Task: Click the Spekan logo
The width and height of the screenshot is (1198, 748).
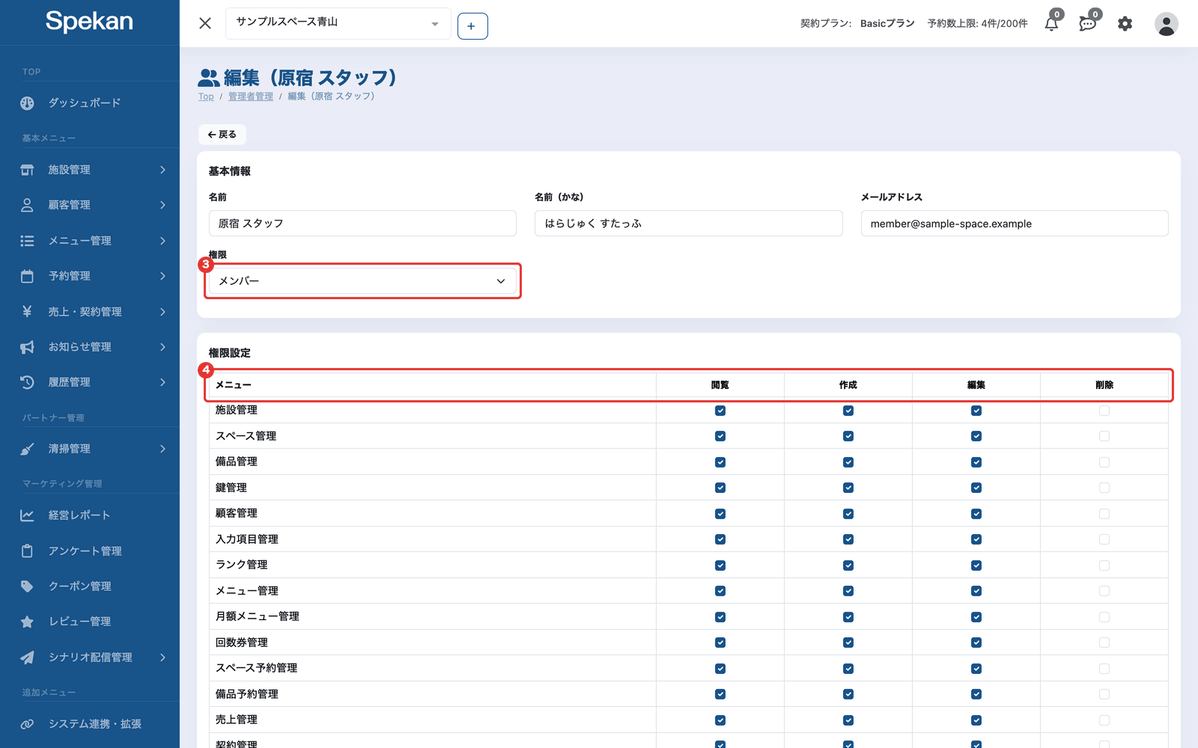Action: (89, 21)
